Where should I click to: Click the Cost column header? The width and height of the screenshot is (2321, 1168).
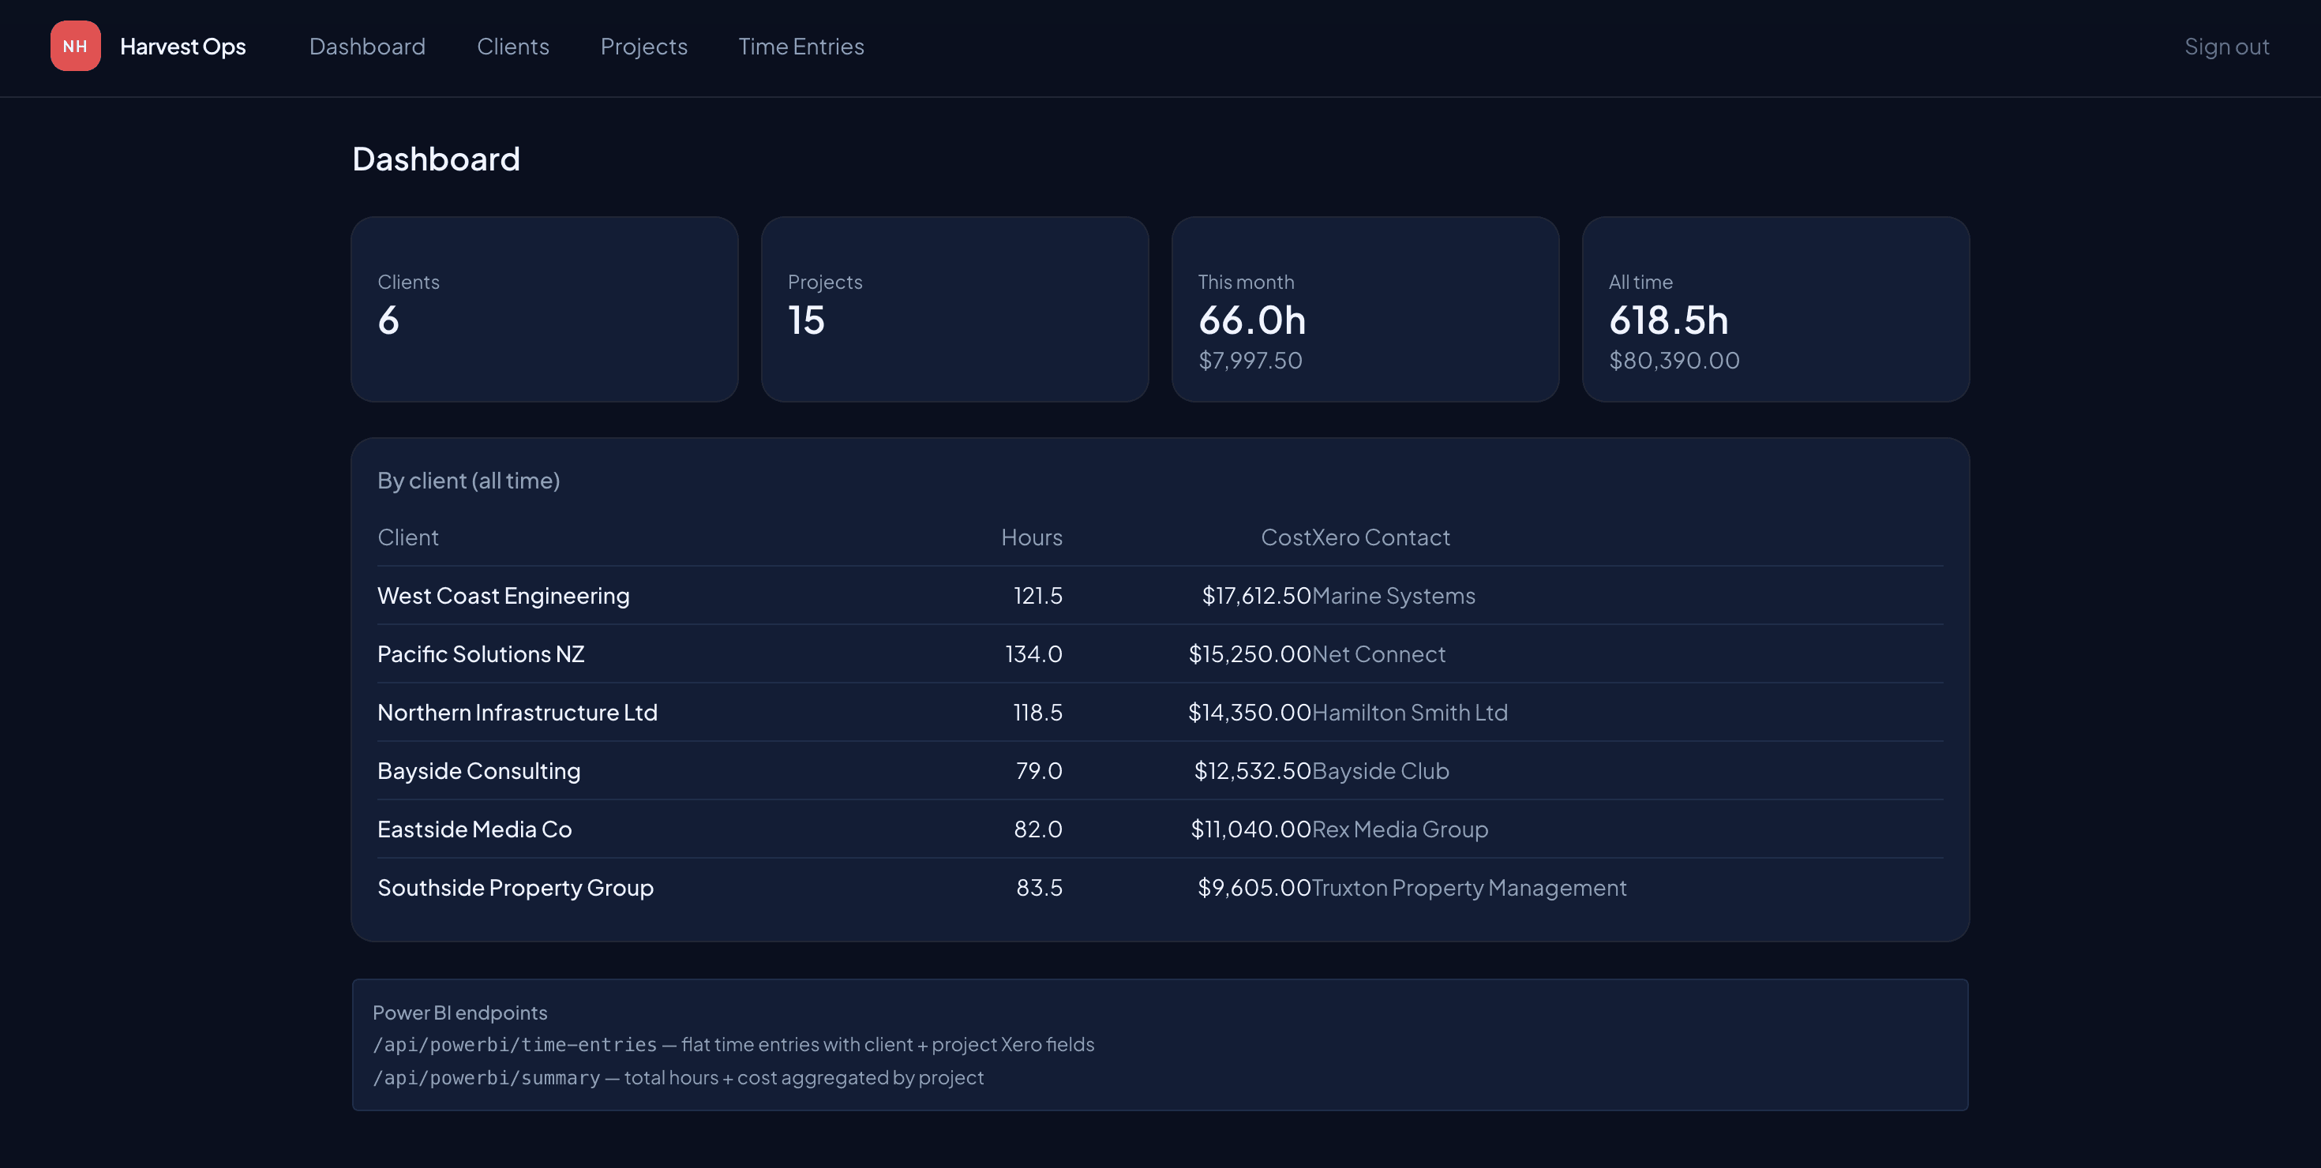(1286, 537)
